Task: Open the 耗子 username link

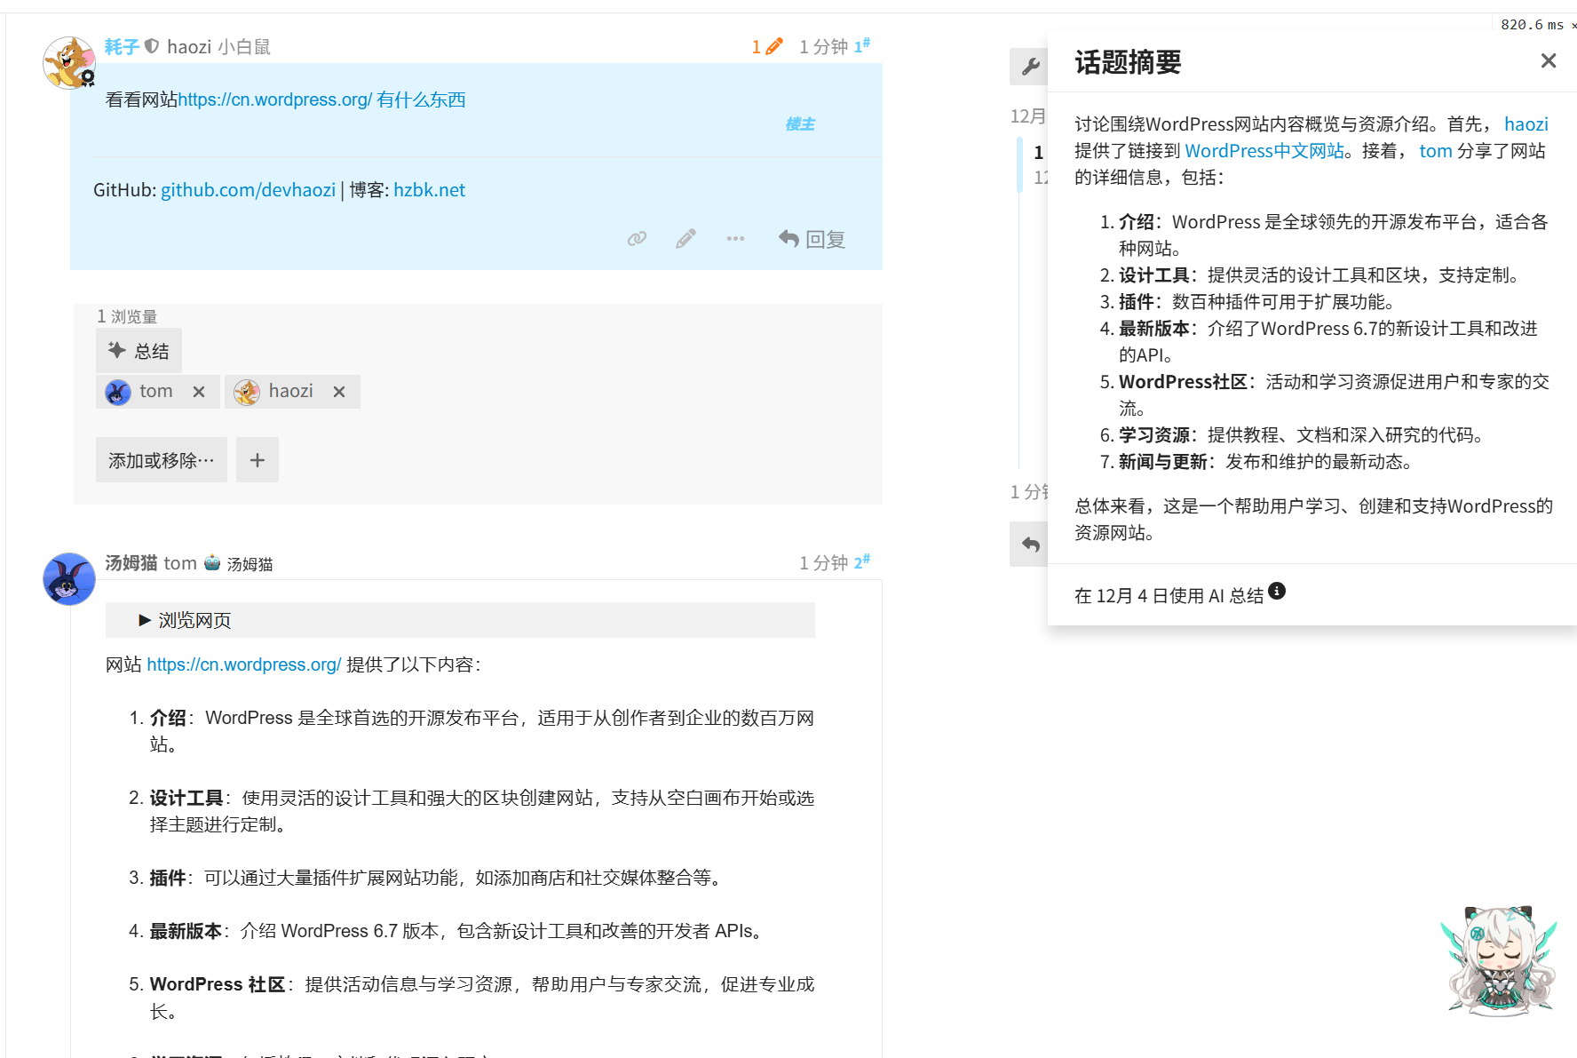Action: 122,46
